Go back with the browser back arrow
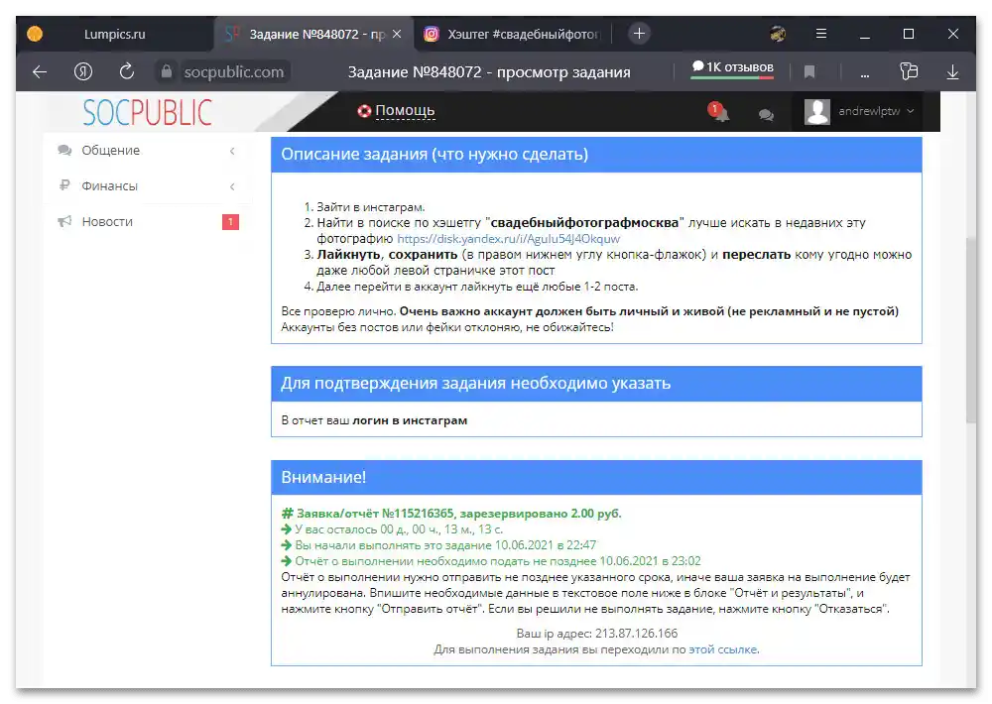 pyautogui.click(x=40, y=72)
